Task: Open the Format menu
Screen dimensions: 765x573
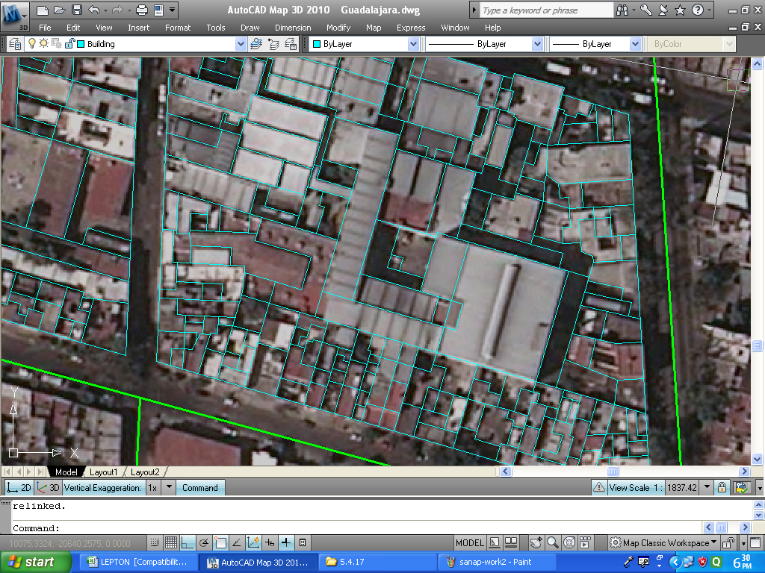Action: [178, 28]
